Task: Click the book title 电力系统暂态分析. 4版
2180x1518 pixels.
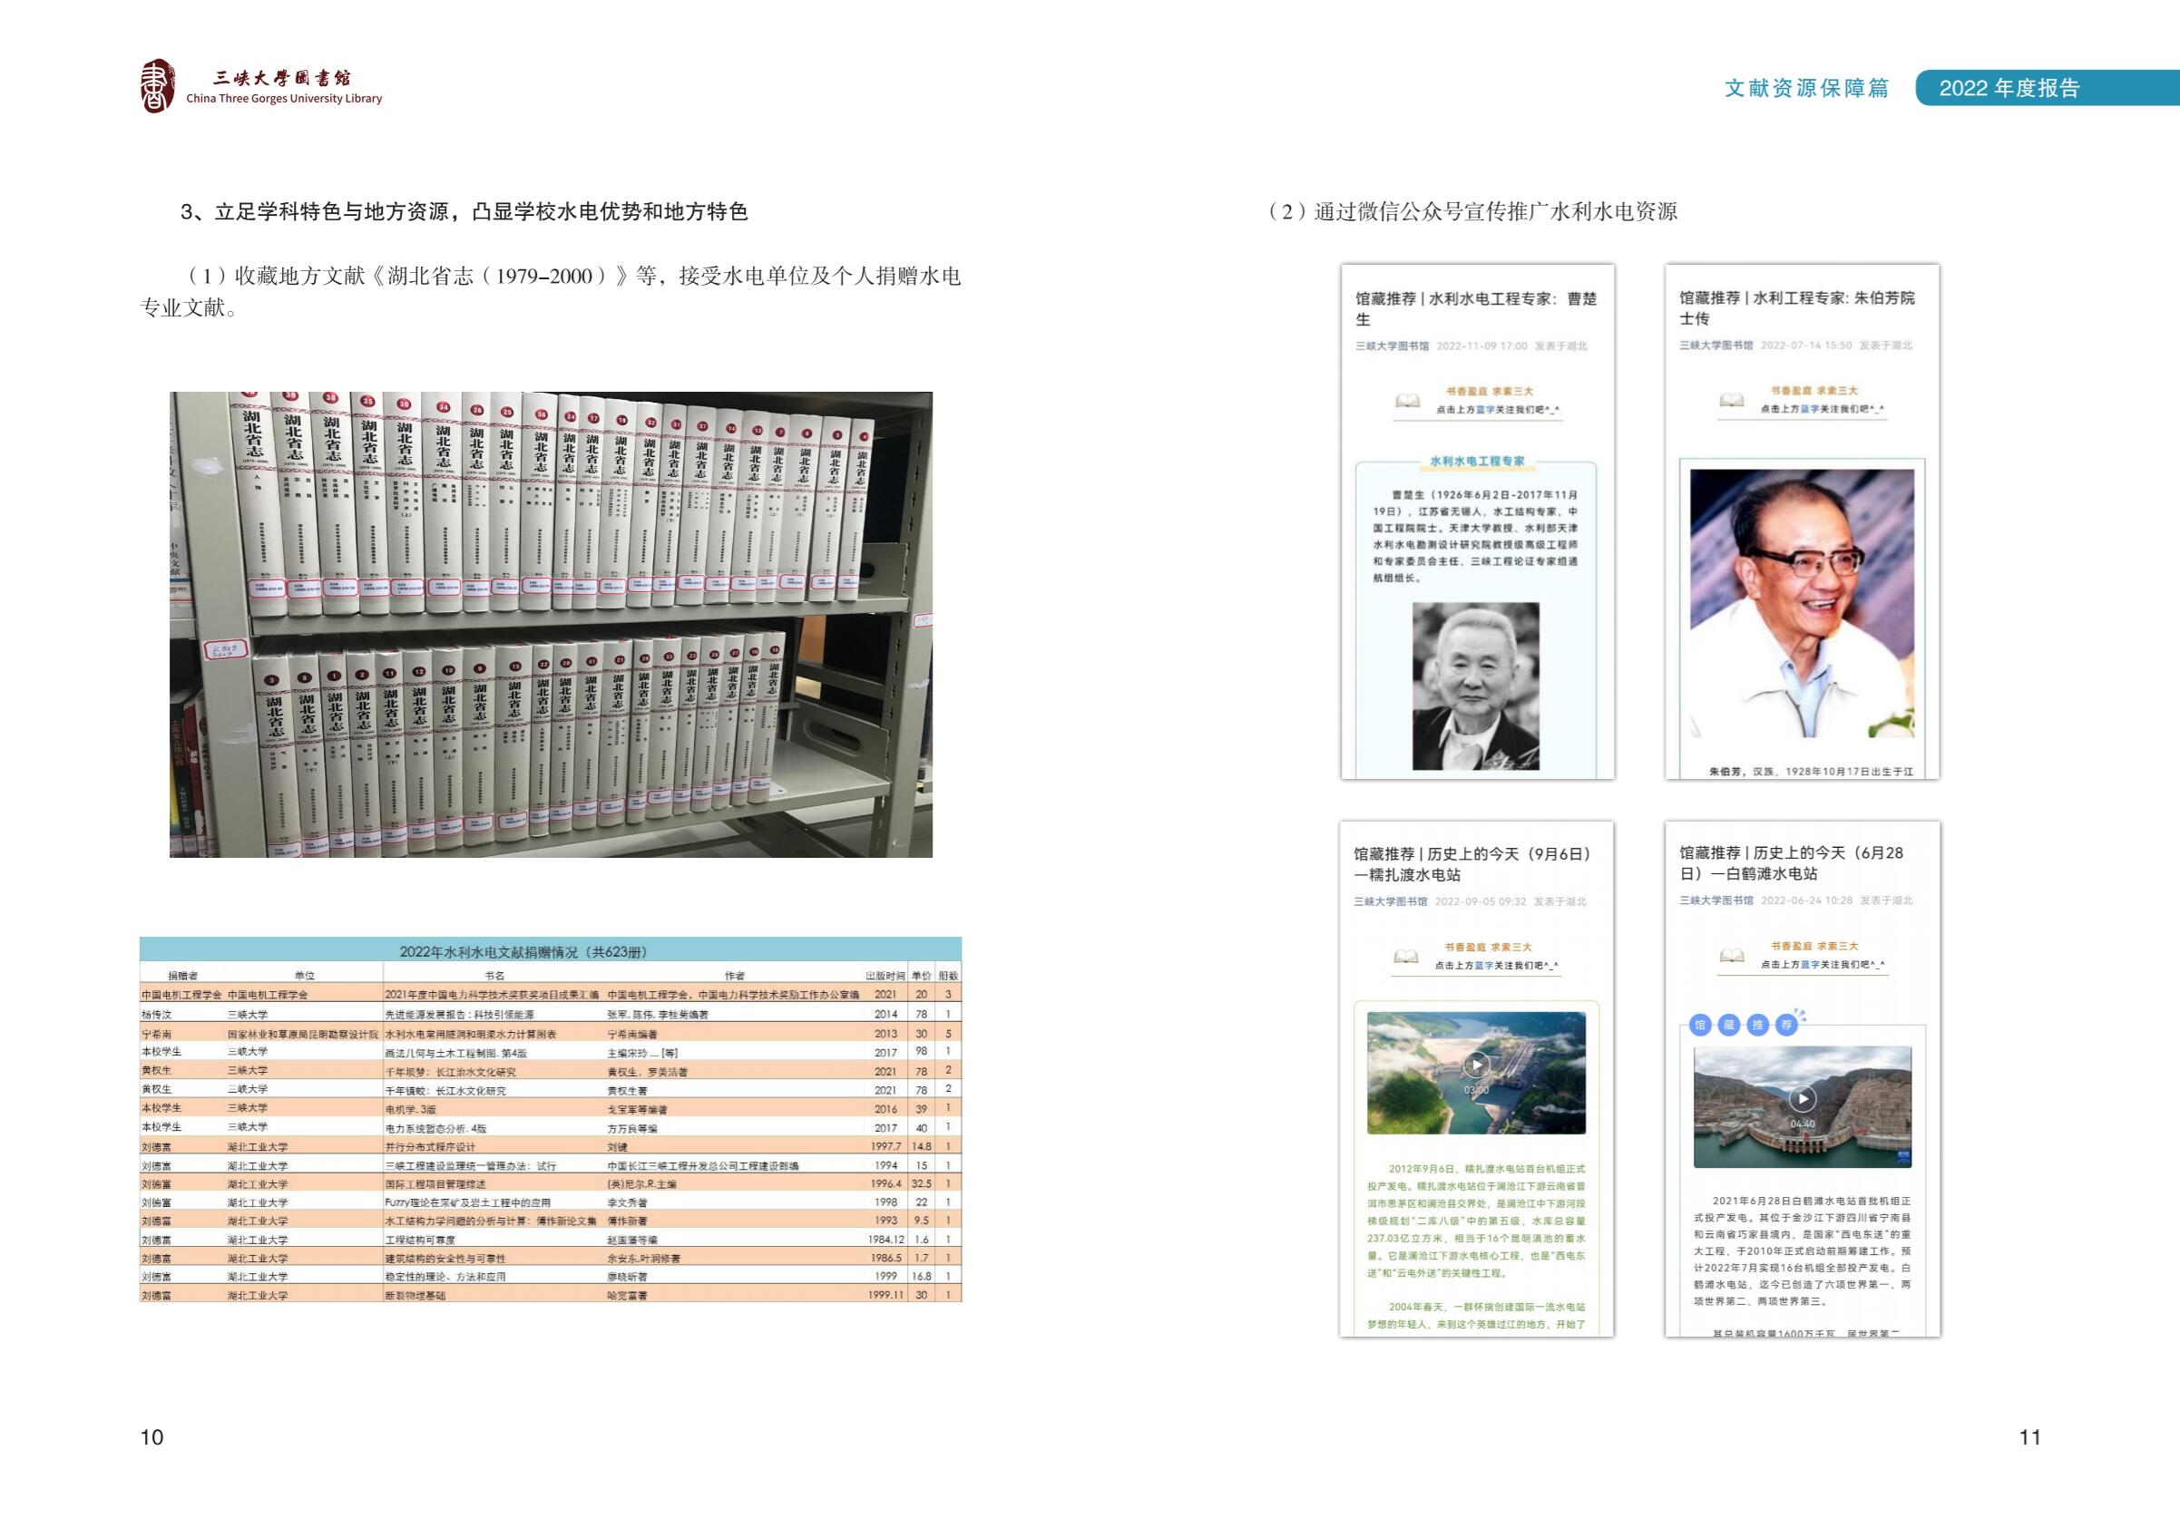Action: click(x=435, y=1128)
